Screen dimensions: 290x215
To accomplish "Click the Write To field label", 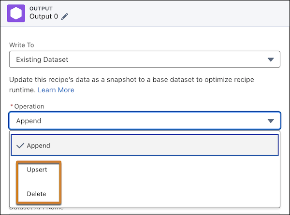I will (22, 45).
